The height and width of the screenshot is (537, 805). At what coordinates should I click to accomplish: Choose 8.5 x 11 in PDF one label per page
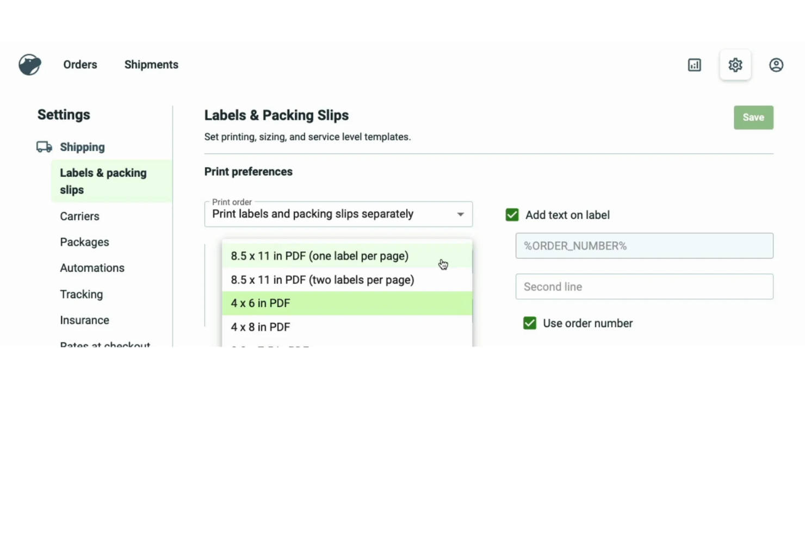[320, 256]
